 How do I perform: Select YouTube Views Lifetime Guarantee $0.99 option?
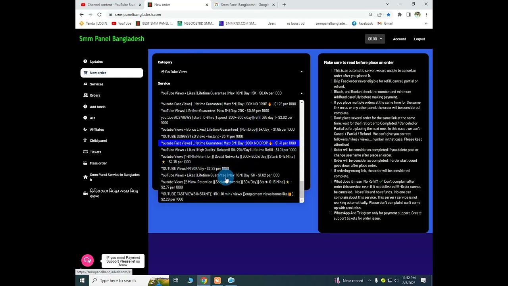[x=229, y=111]
